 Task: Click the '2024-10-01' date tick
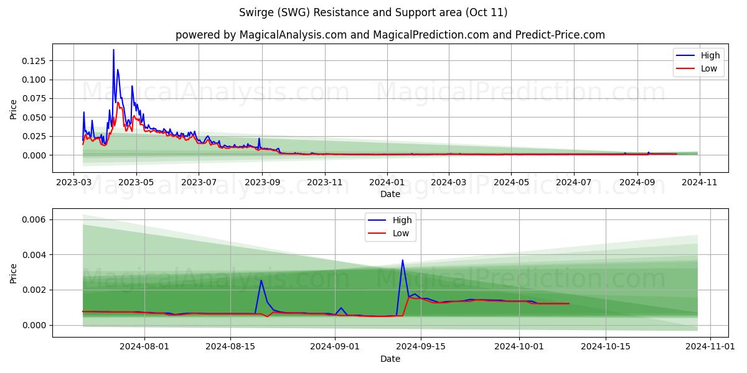[x=519, y=347]
